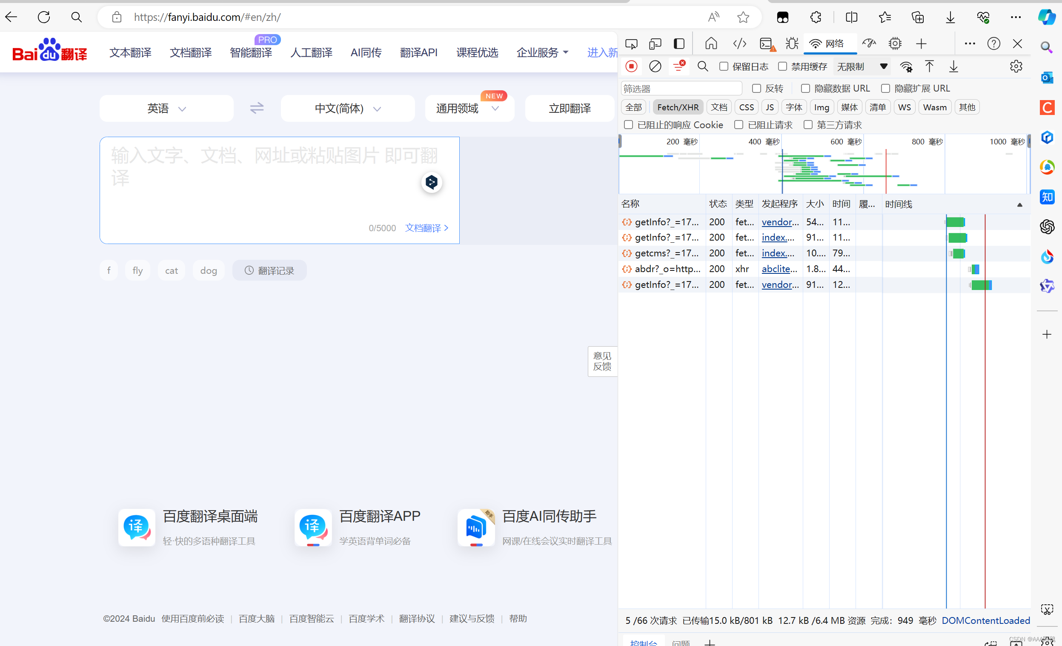
Task: Open the 通用领域 domain dropdown
Action: click(469, 108)
